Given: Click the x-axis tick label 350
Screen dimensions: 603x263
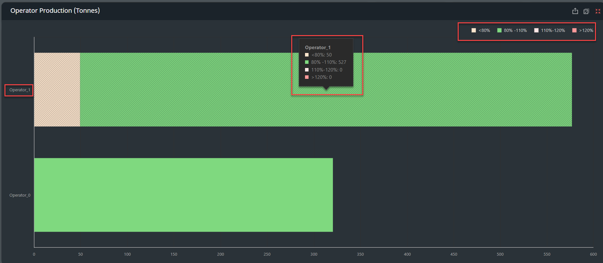Looking at the screenshot, I should (x=360, y=254).
